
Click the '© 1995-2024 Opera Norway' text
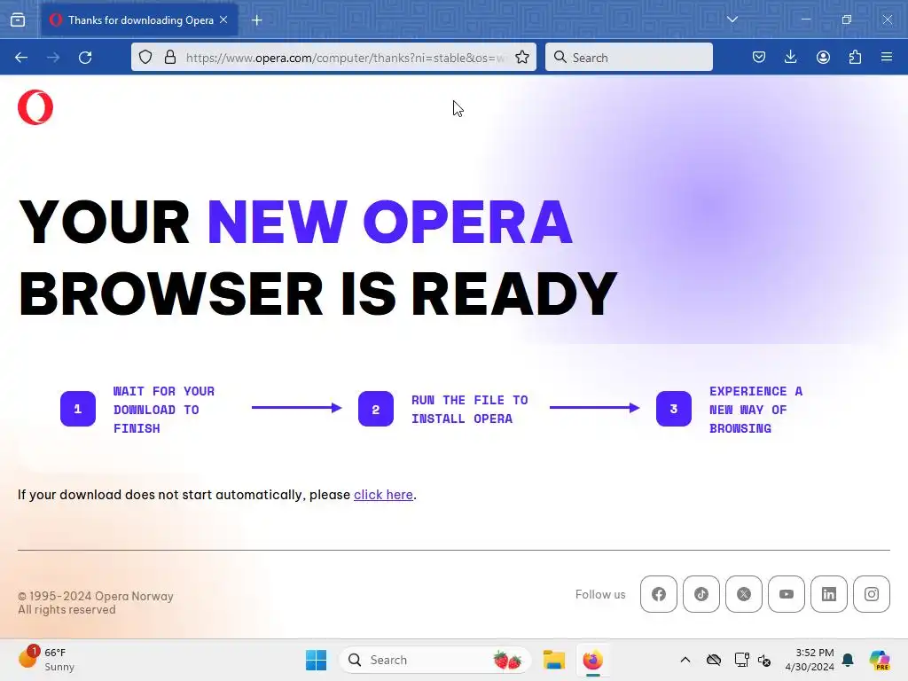tap(96, 596)
